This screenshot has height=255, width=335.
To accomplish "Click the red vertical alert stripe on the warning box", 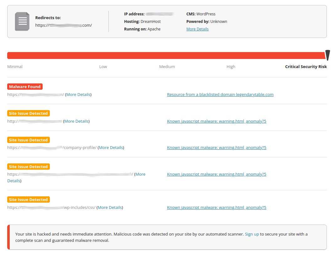I will [8, 236].
